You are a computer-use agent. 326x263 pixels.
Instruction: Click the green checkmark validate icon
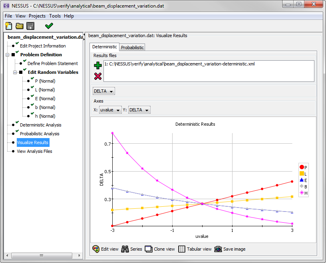point(49,26)
